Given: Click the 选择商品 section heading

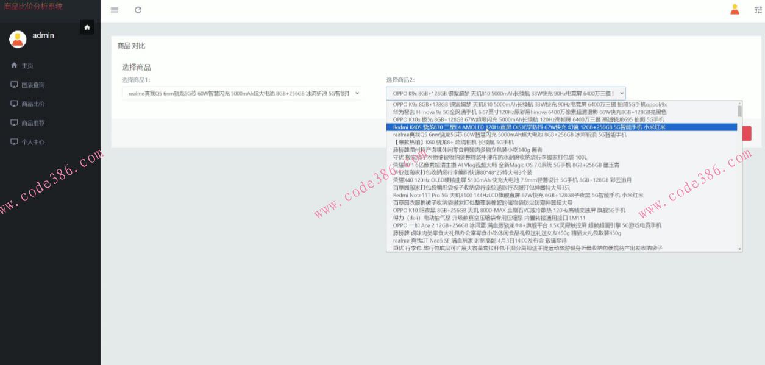Looking at the screenshot, I should pyautogui.click(x=136, y=67).
